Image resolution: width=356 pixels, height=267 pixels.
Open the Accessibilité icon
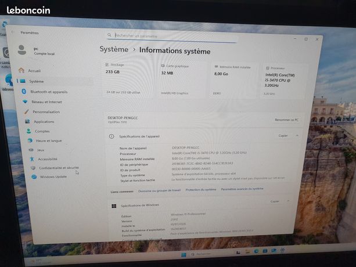tap(32, 159)
